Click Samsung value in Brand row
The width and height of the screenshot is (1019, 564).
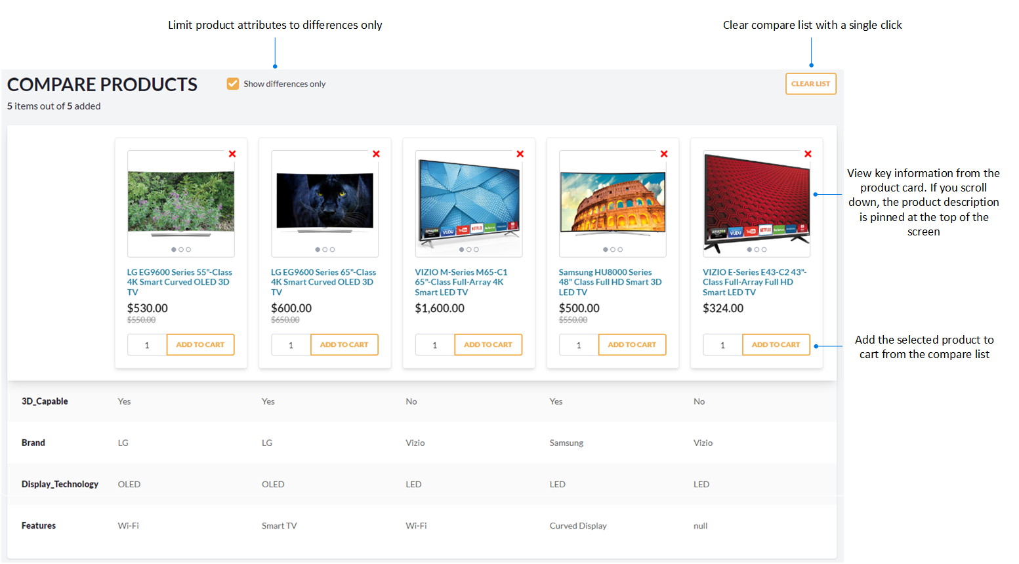click(566, 443)
